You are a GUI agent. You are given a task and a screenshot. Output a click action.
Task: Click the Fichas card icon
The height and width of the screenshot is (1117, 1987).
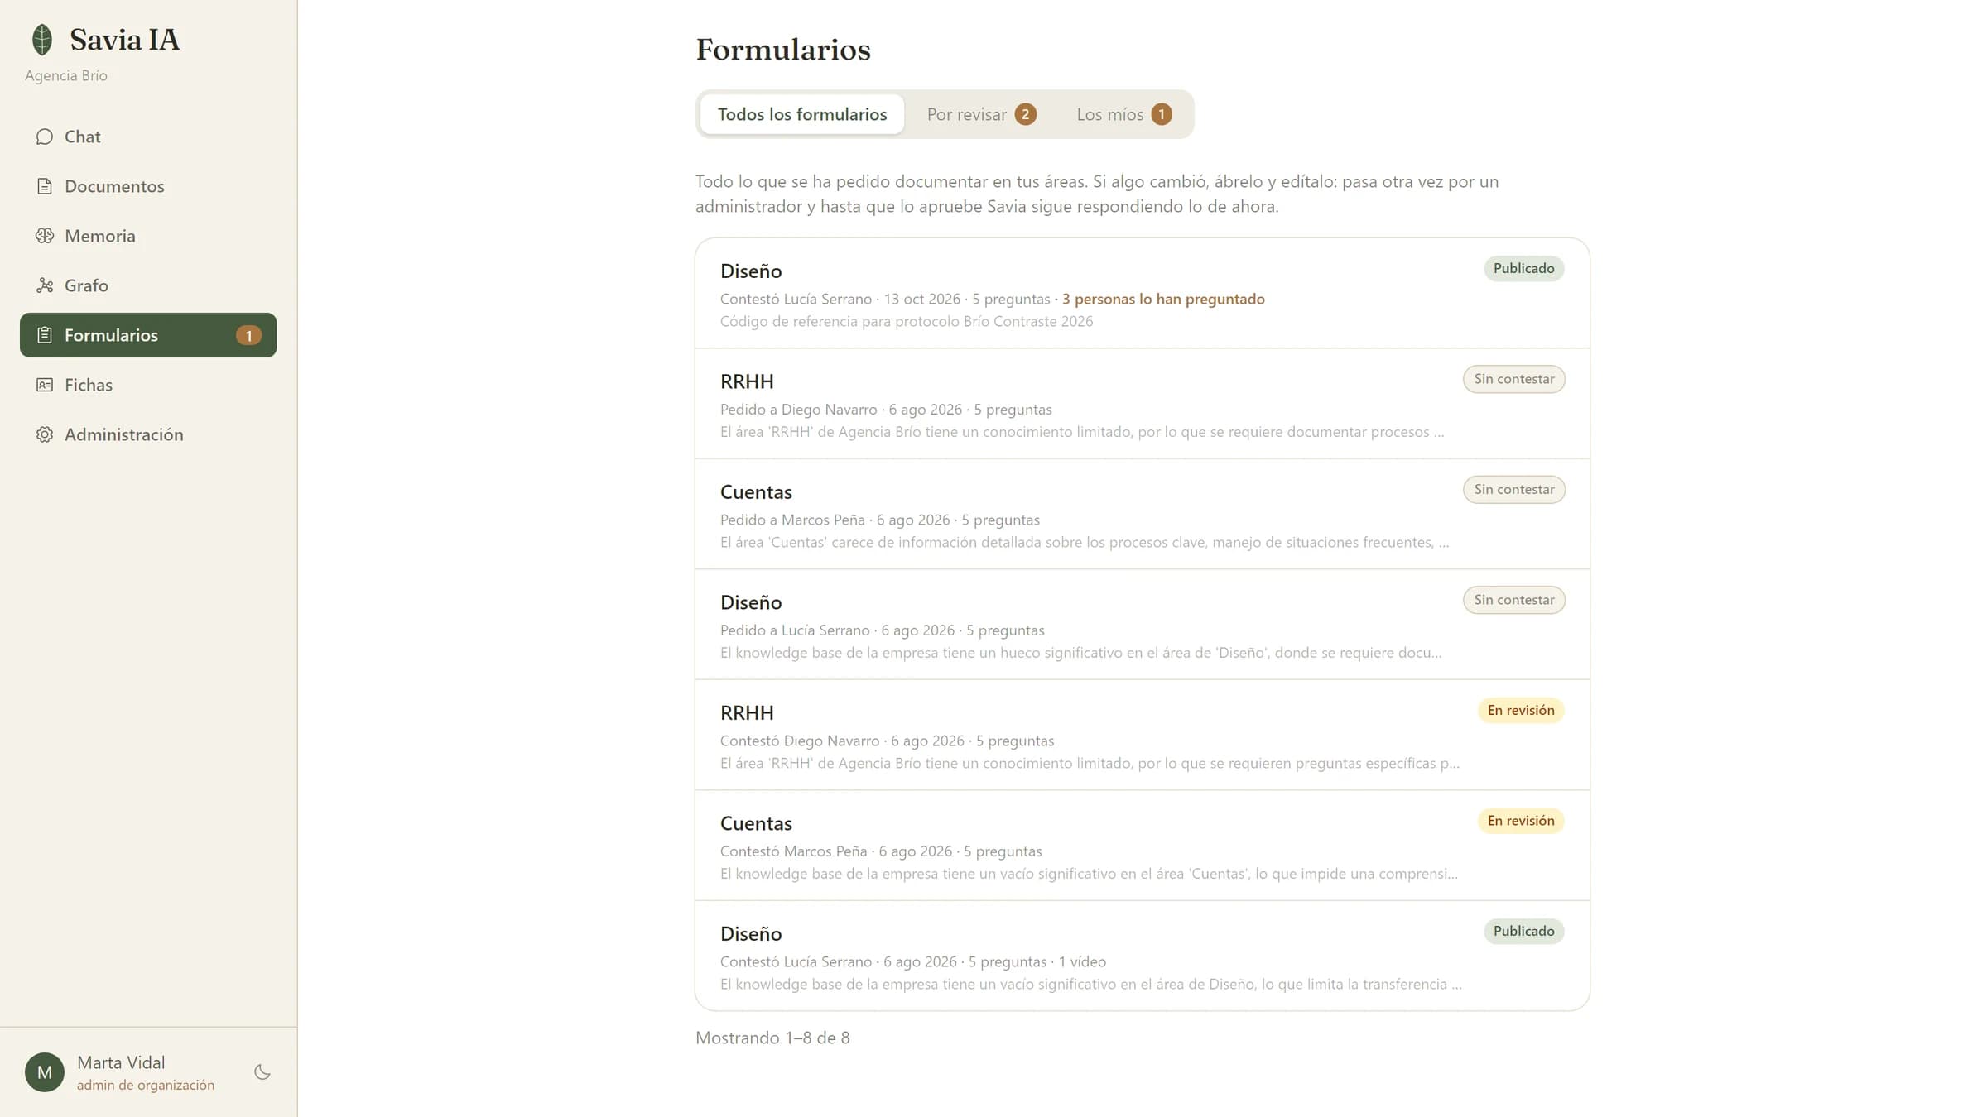pos(45,385)
